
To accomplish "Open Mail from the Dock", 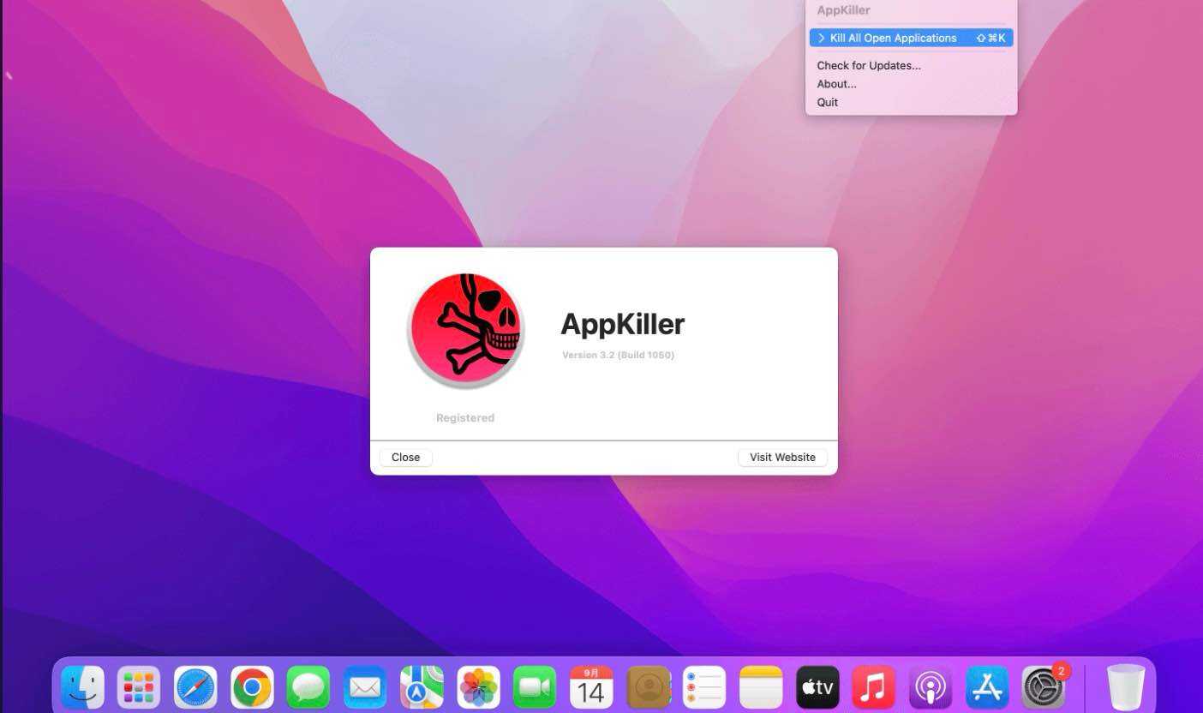I will [364, 686].
